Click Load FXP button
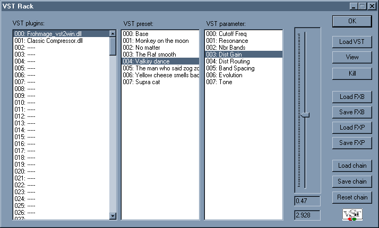This screenshot has height=228, width=379. point(352,127)
